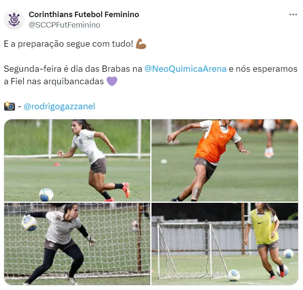Click the flexed bicep emoji

[x=141, y=44]
